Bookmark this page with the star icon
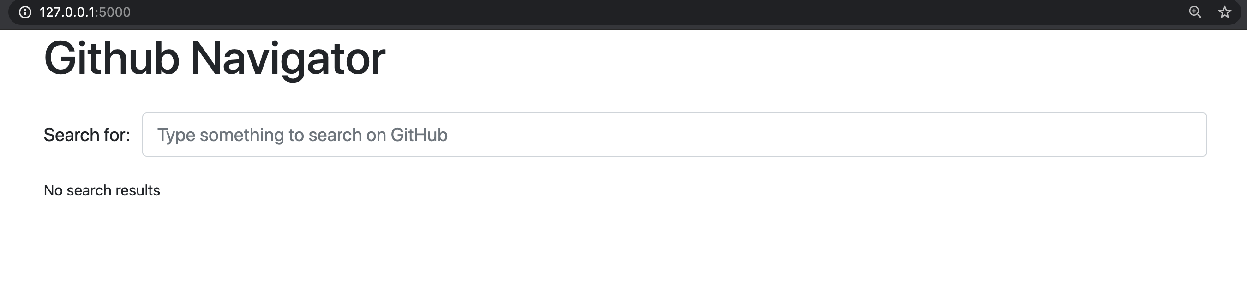The image size is (1247, 307). pos(1225,12)
